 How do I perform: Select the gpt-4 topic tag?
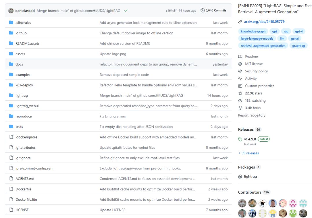pos(299,31)
